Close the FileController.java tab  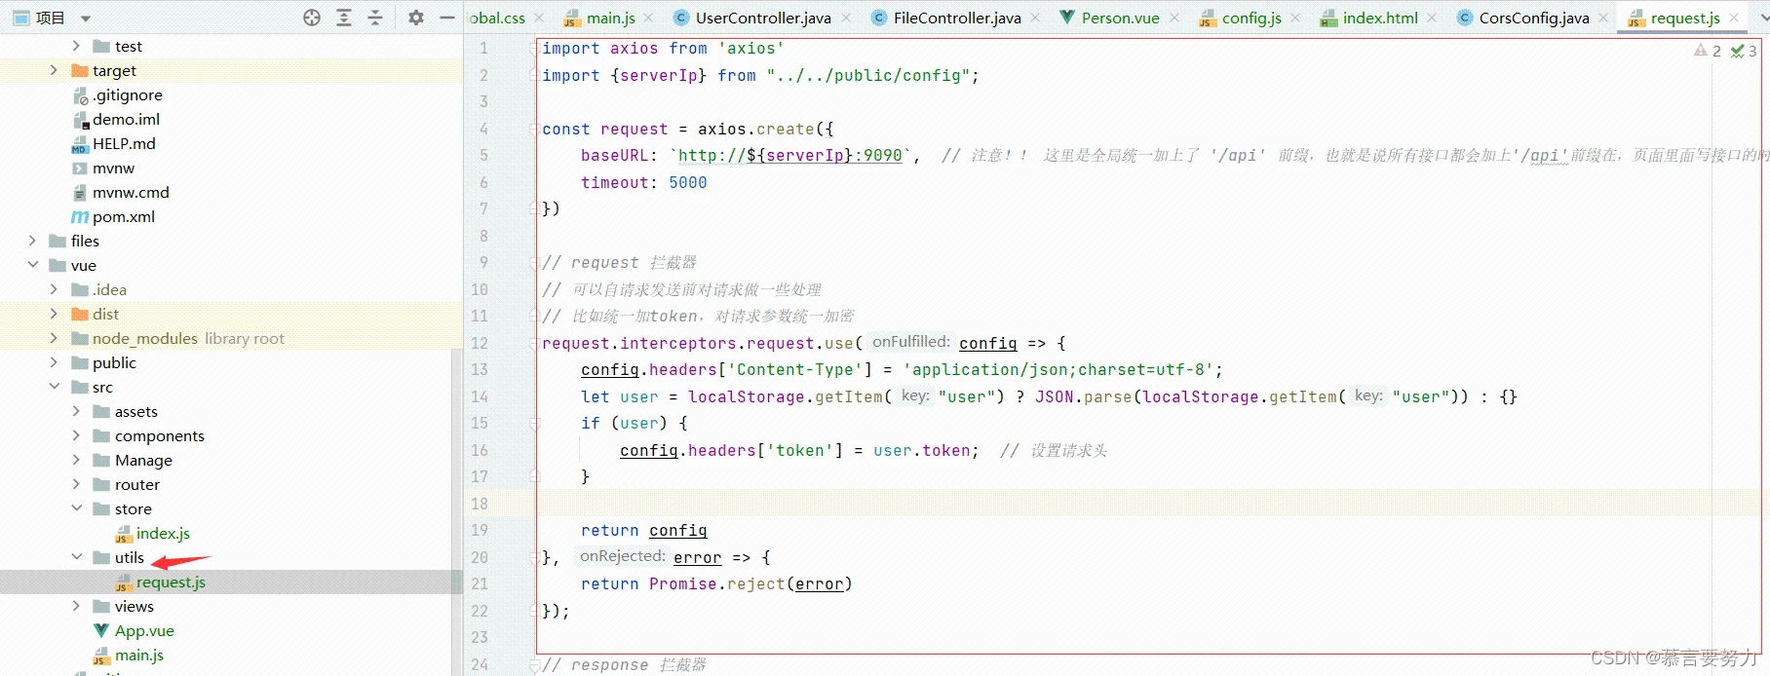coord(1035,18)
